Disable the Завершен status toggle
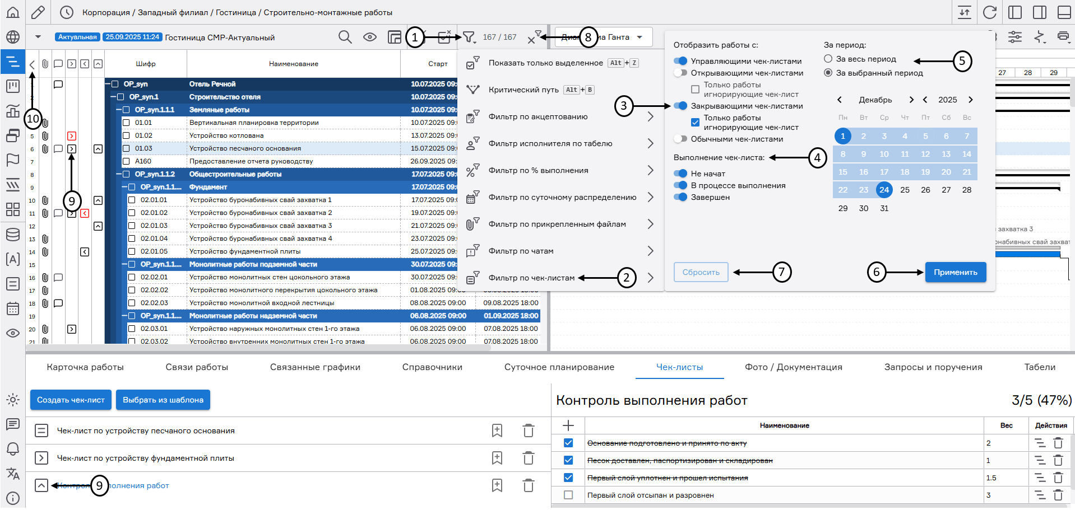 680,197
